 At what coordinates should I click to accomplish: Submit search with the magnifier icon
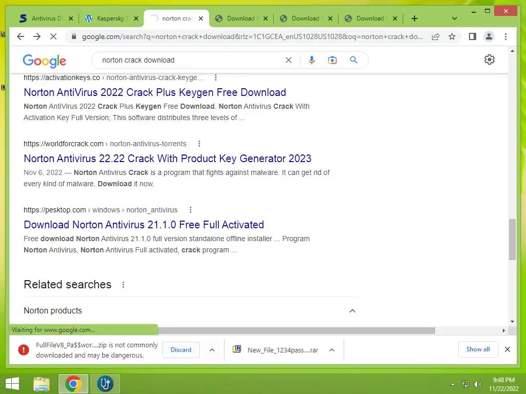point(353,60)
